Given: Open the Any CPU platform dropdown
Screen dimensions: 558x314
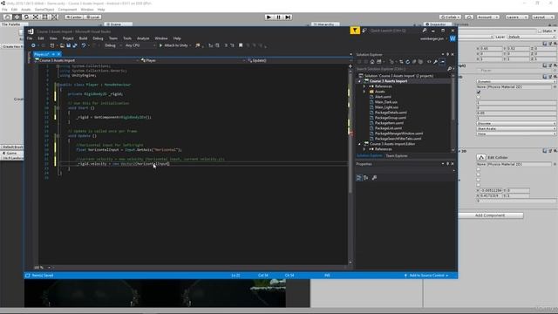Looking at the screenshot, I should tap(140, 45).
